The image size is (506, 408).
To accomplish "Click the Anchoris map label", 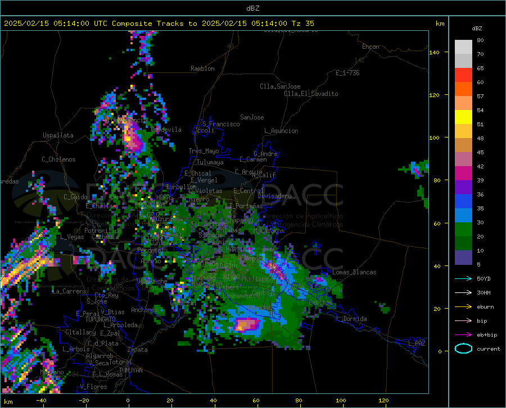I will [144, 310].
